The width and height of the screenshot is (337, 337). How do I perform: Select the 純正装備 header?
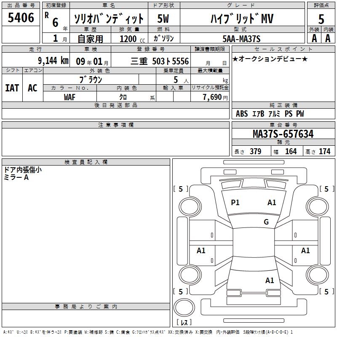[x=283, y=105]
